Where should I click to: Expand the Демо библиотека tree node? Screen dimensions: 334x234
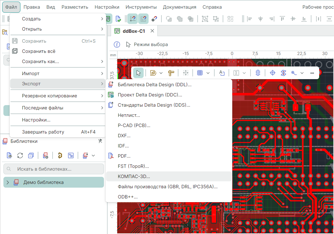point(8,182)
